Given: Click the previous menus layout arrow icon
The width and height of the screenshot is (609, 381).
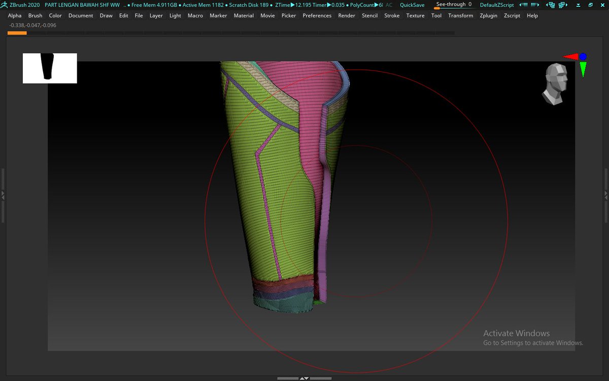Looking at the screenshot, I should coord(523,5).
